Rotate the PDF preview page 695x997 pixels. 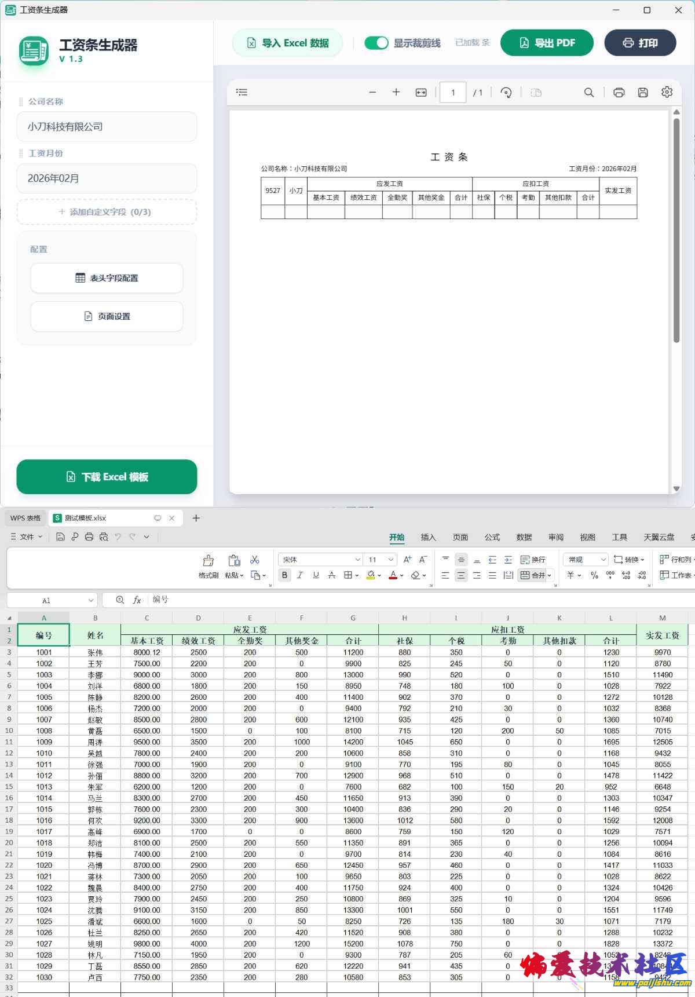pyautogui.click(x=506, y=92)
